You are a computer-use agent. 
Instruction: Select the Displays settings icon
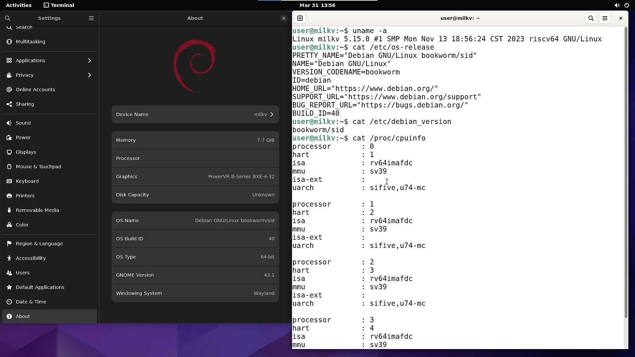[9, 152]
